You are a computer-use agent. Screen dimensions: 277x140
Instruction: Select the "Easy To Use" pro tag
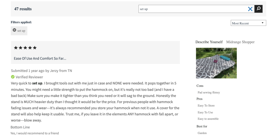point(205,112)
